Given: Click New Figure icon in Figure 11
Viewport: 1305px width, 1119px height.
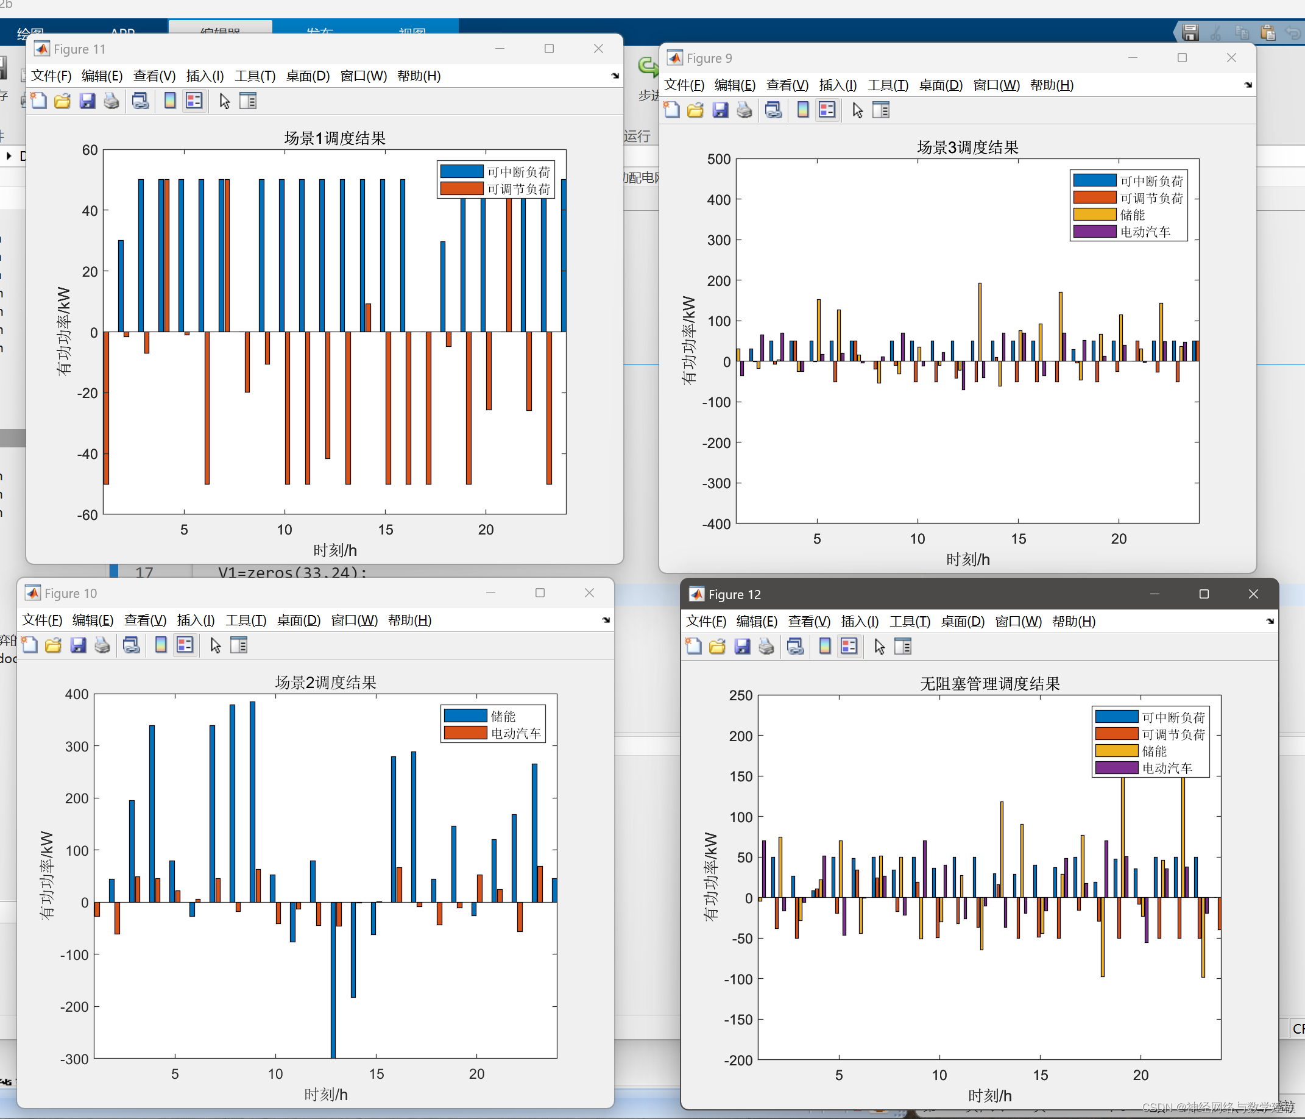Looking at the screenshot, I should tap(39, 101).
